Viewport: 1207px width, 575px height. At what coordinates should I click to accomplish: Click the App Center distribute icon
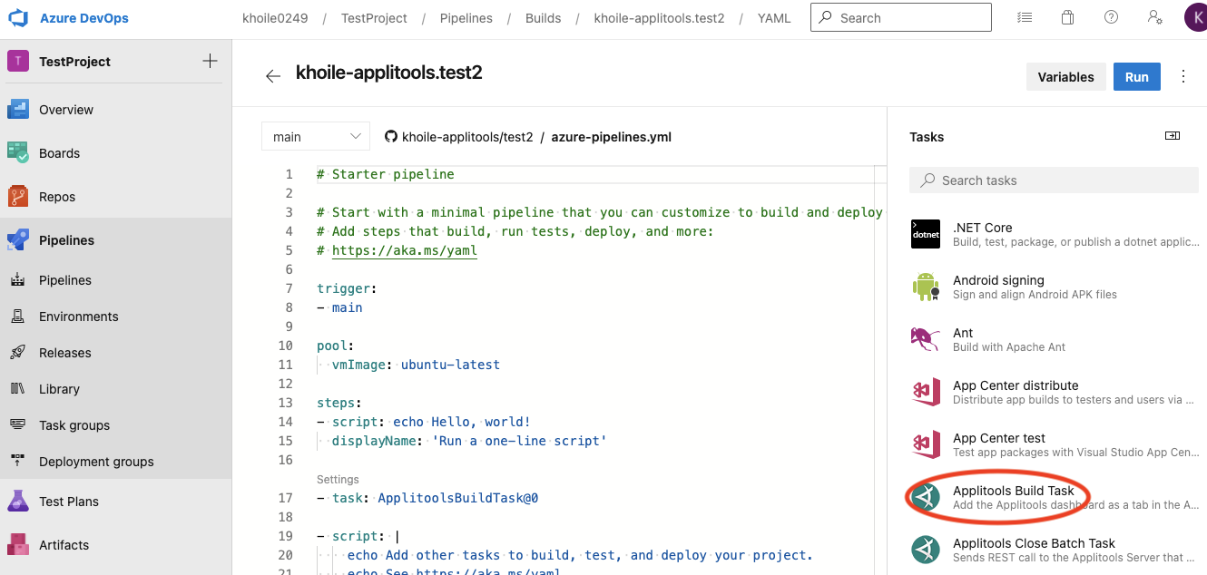[x=926, y=392]
